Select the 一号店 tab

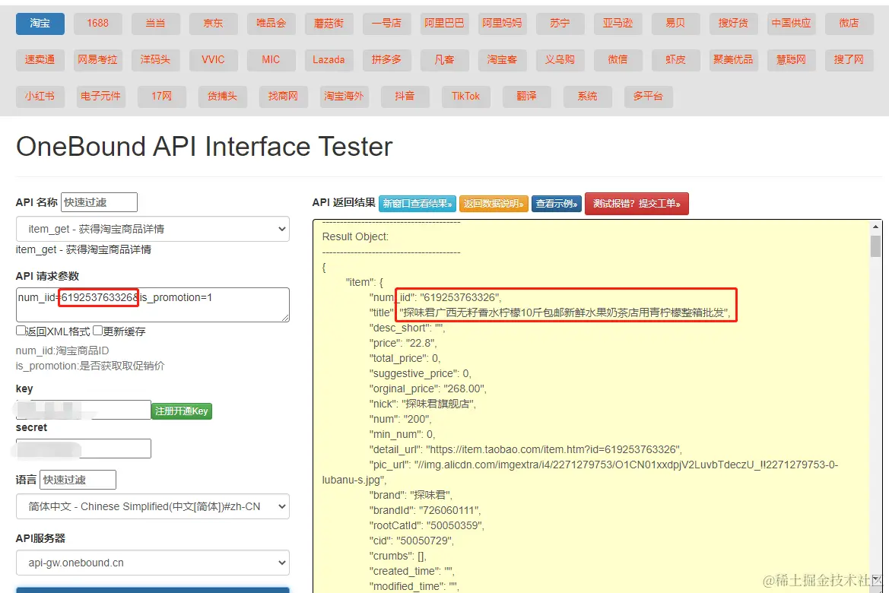386,24
